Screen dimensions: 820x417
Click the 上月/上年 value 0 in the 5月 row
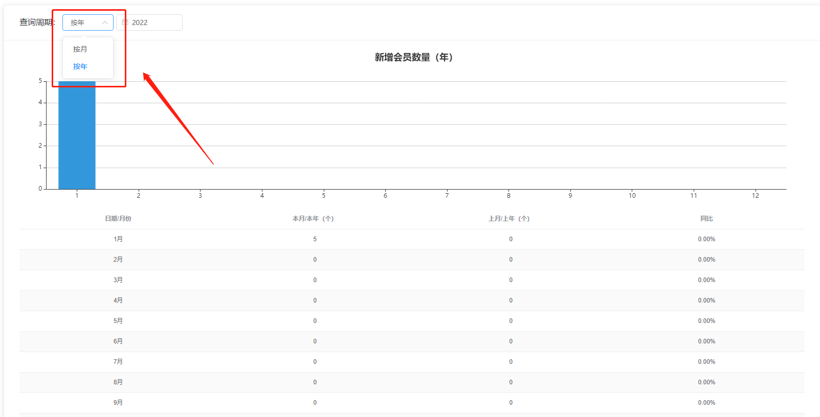coord(511,321)
